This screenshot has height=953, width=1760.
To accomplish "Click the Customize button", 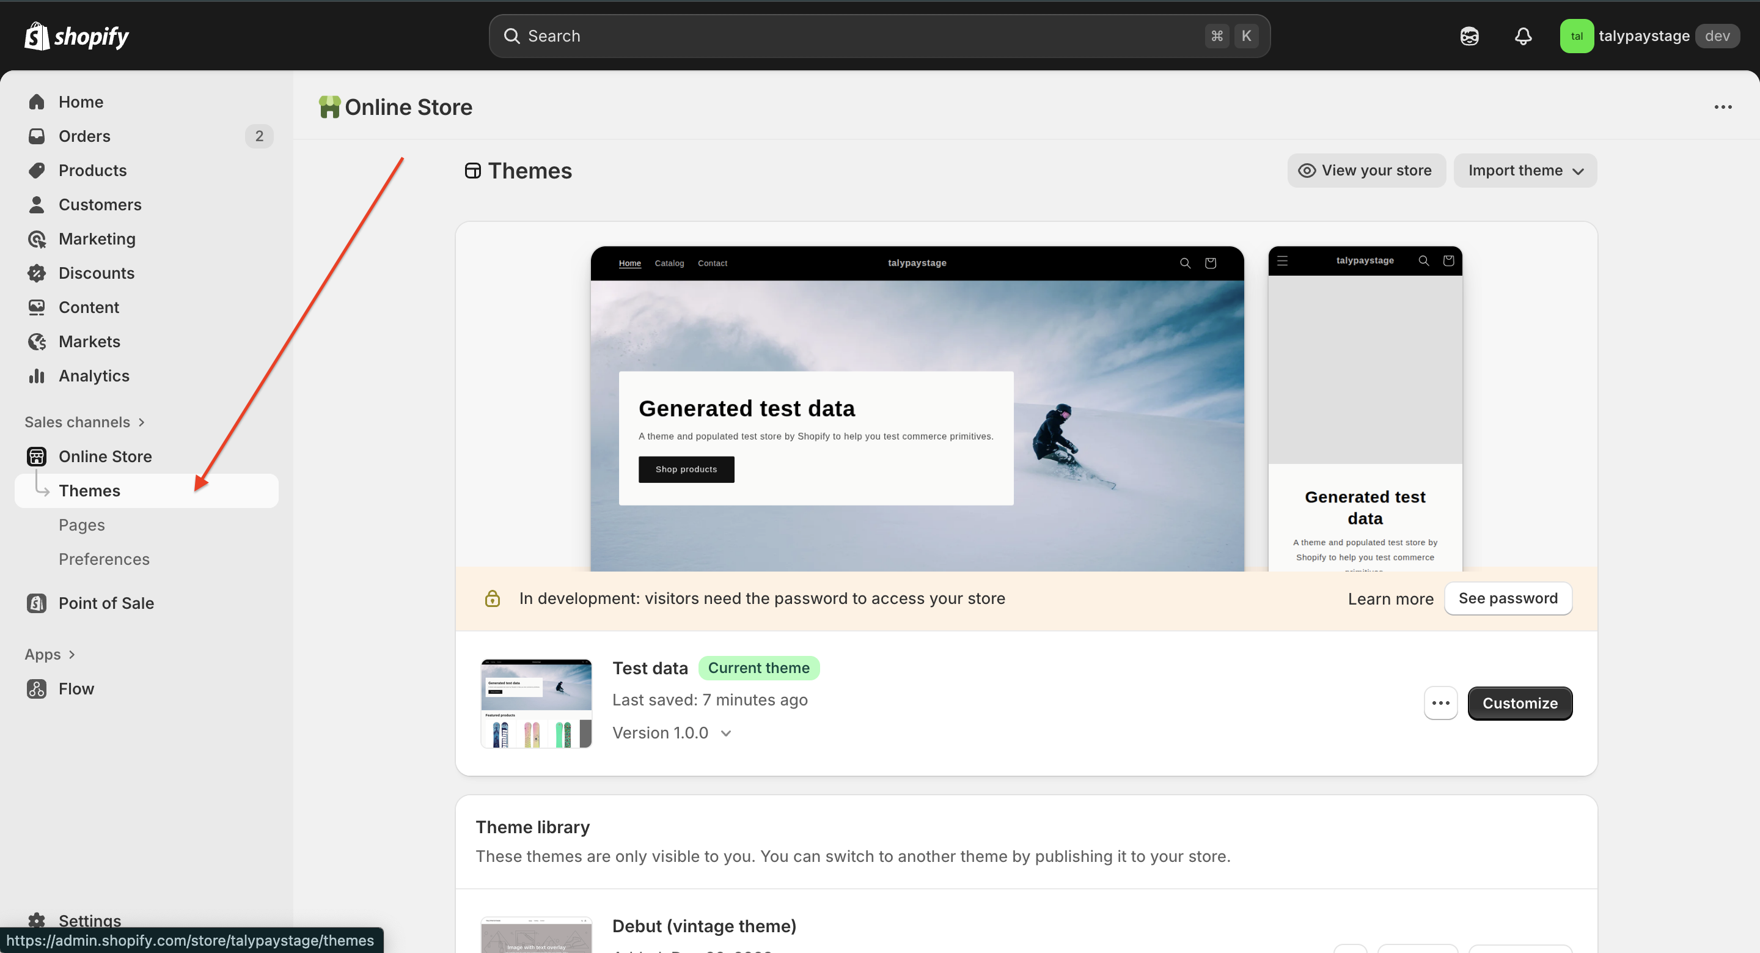I will [x=1519, y=703].
